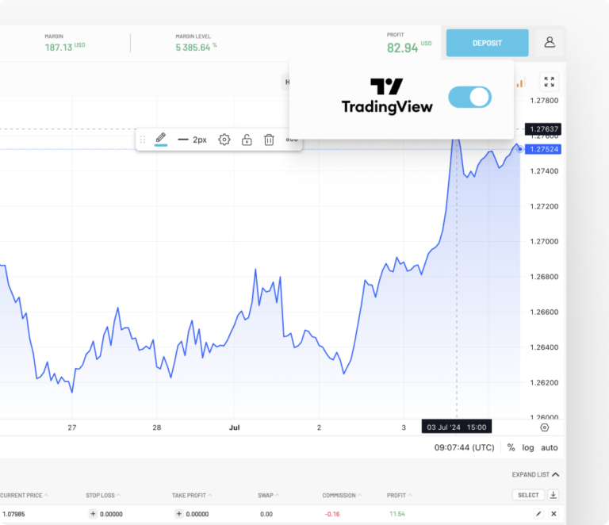This screenshot has width=609, height=525.
Task: Click the 1.27637 crosshair price label
Action: (543, 129)
